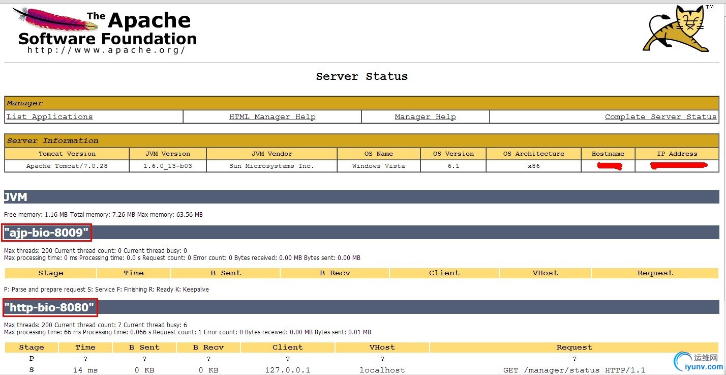The height and width of the screenshot is (375, 726).
Task: Open the List Applications link
Action: click(50, 117)
